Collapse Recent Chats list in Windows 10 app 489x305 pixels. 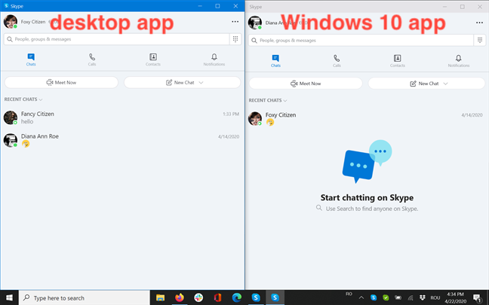coord(268,100)
